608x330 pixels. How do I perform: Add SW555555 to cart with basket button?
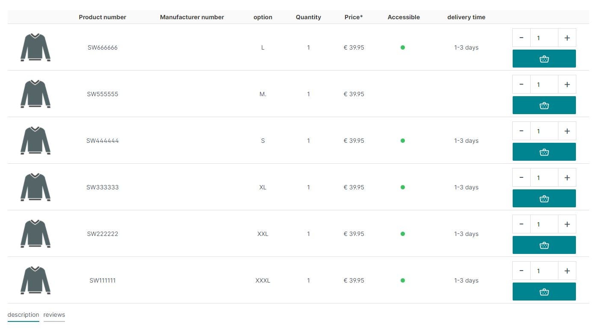click(x=544, y=105)
